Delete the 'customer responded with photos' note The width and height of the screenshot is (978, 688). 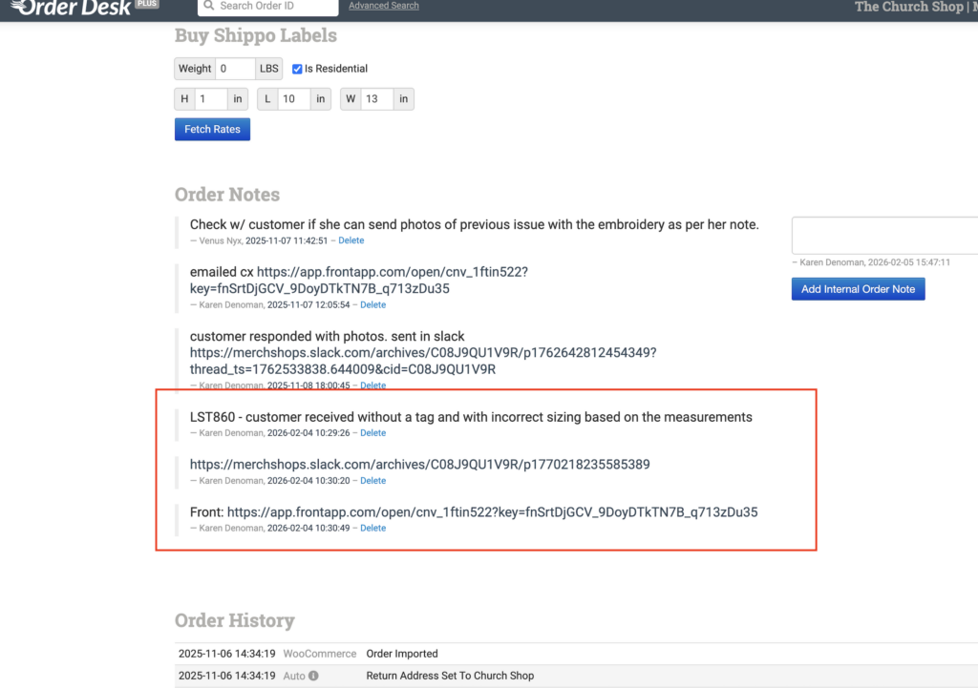(372, 386)
